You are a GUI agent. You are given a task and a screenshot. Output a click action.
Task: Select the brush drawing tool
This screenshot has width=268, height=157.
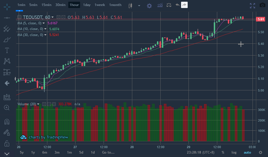[7, 39]
